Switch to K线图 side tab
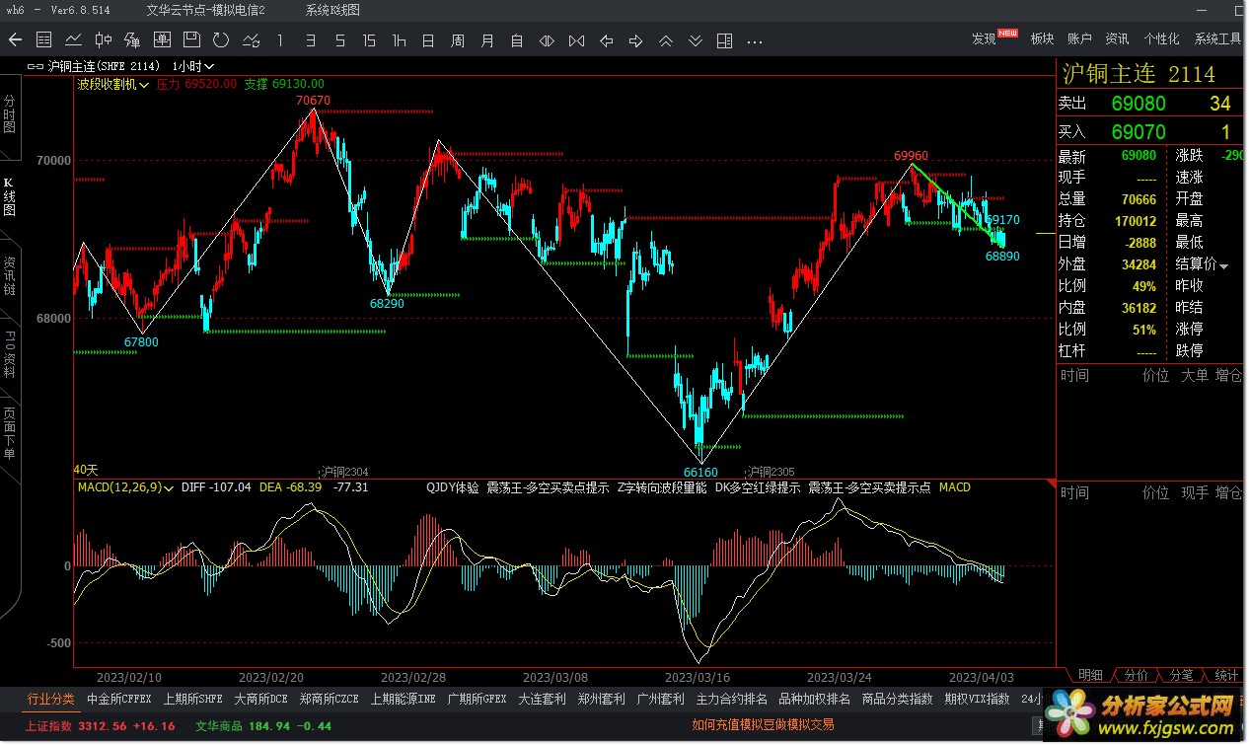1250x745 pixels. [x=9, y=197]
